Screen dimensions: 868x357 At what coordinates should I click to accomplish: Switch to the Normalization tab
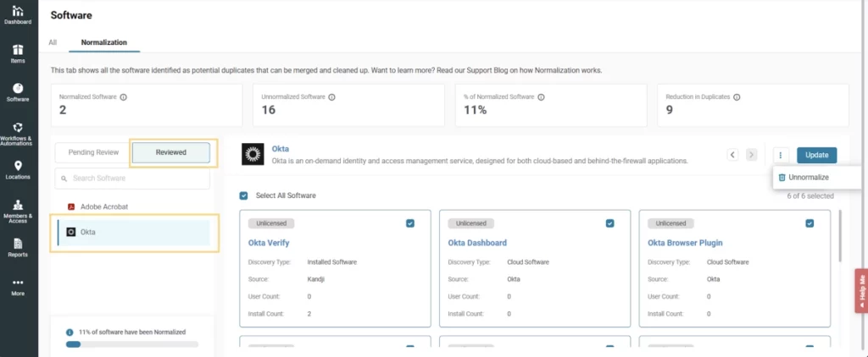(x=104, y=42)
